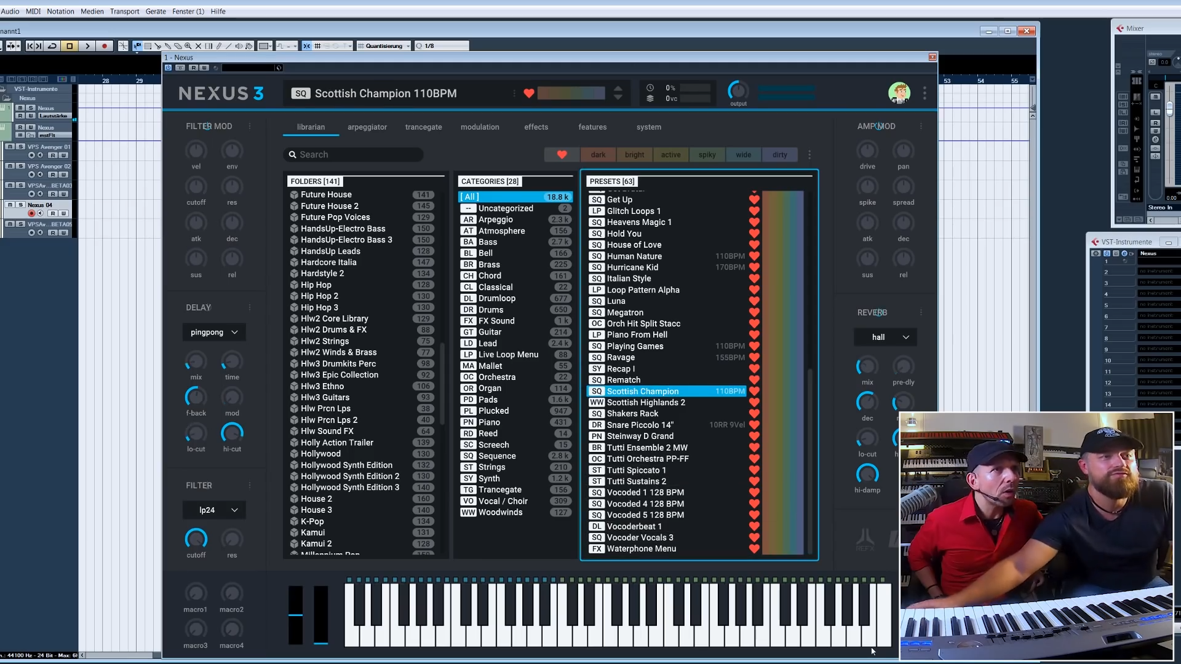Click the output level knob
Screen dimensions: 1181x664
tap(738, 90)
